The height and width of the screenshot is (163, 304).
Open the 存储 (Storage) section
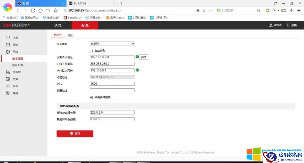pos(15,93)
